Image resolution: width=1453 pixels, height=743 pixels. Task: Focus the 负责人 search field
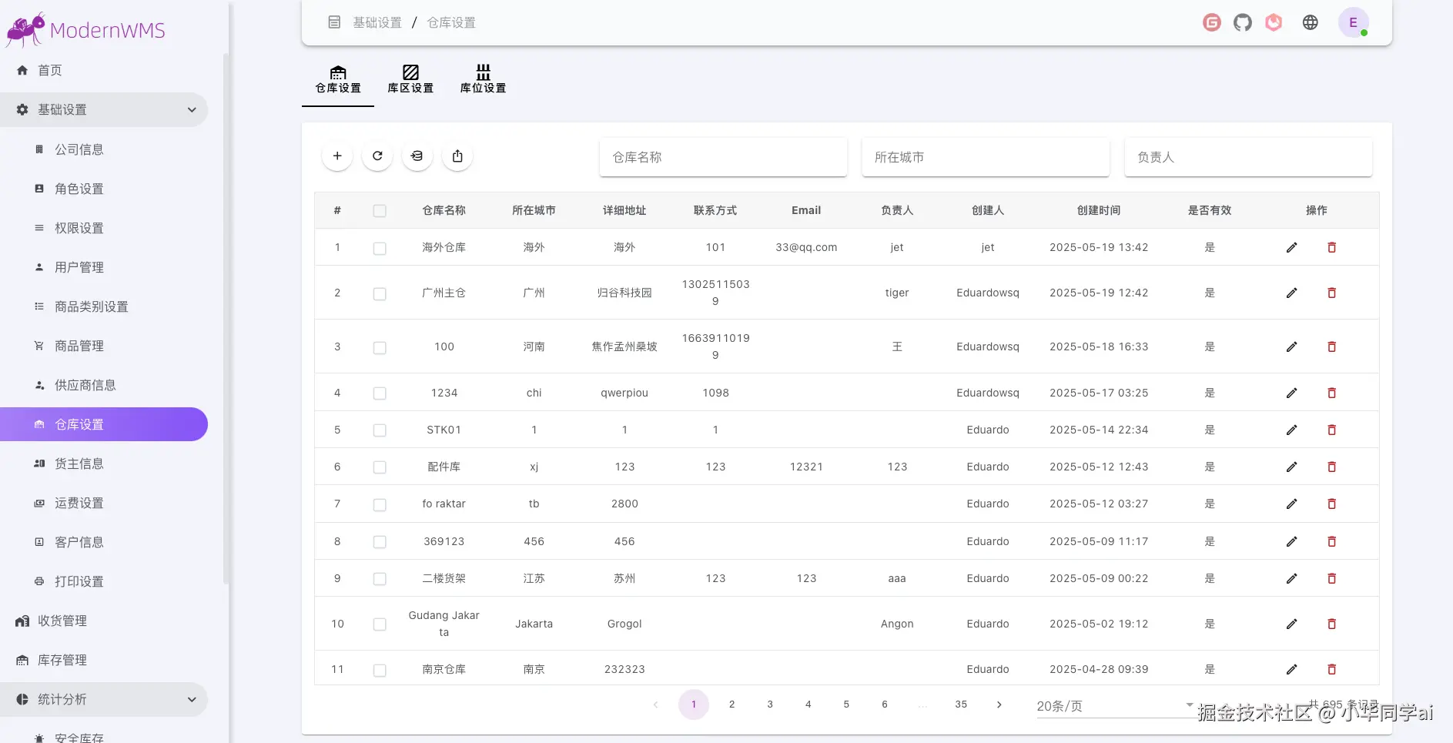click(1248, 157)
